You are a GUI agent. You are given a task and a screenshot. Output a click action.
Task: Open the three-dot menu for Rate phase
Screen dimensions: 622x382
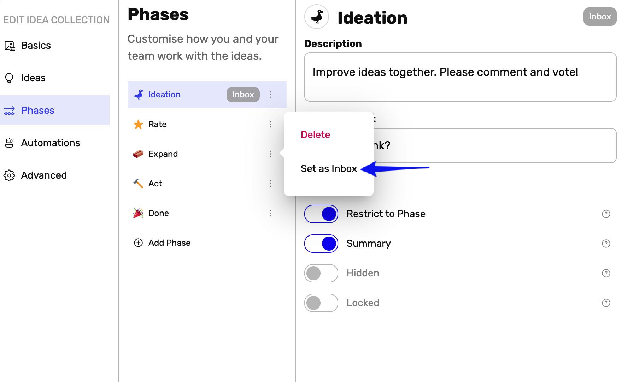pyautogui.click(x=270, y=124)
